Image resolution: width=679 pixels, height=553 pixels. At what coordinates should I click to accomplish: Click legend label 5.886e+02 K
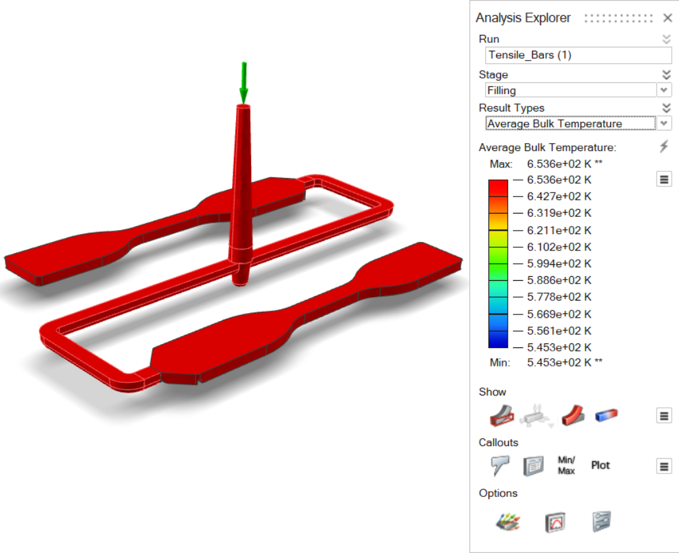[559, 280]
